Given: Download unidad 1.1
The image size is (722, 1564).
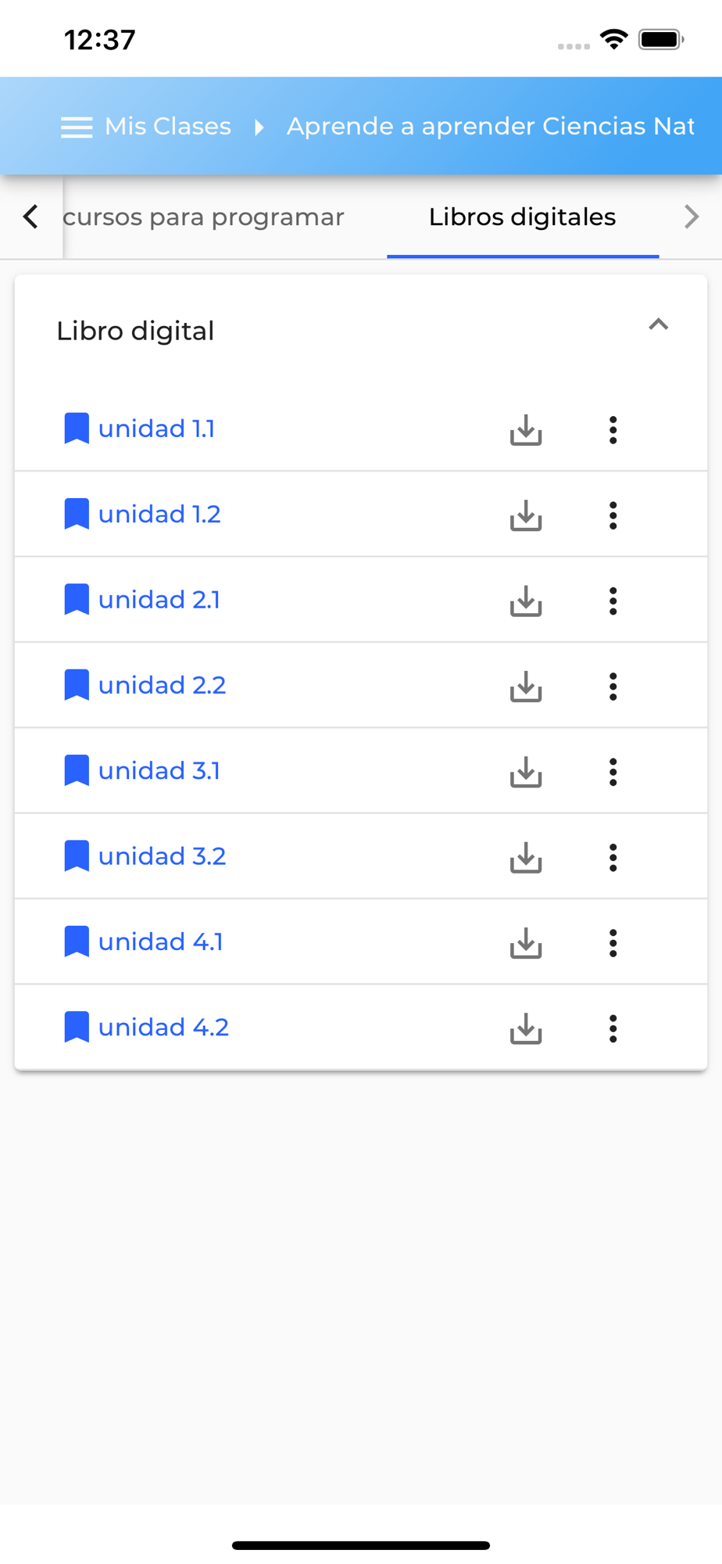Looking at the screenshot, I should click(x=526, y=430).
